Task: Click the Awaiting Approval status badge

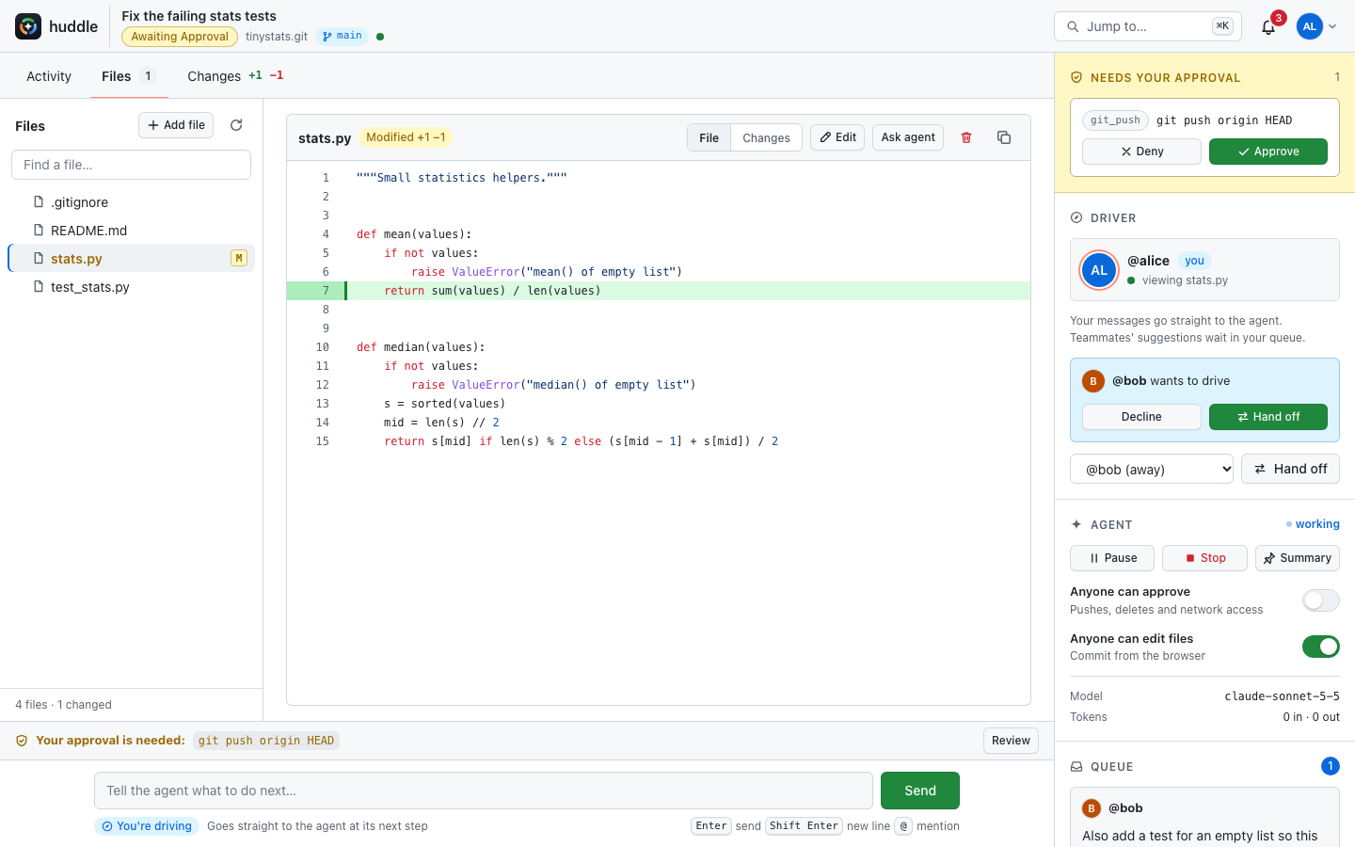Action: coord(180,37)
